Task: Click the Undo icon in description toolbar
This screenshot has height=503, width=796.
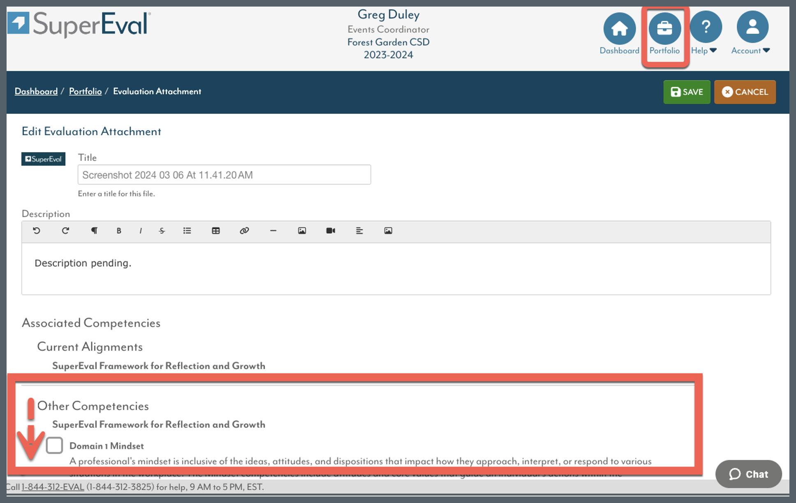Action: click(x=37, y=231)
